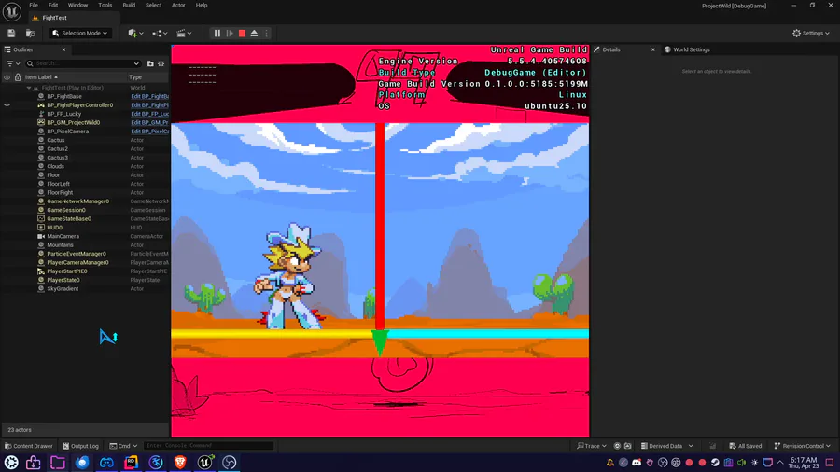The height and width of the screenshot is (472, 840).
Task: Open the Outliner filter dropdown
Action: (13, 63)
